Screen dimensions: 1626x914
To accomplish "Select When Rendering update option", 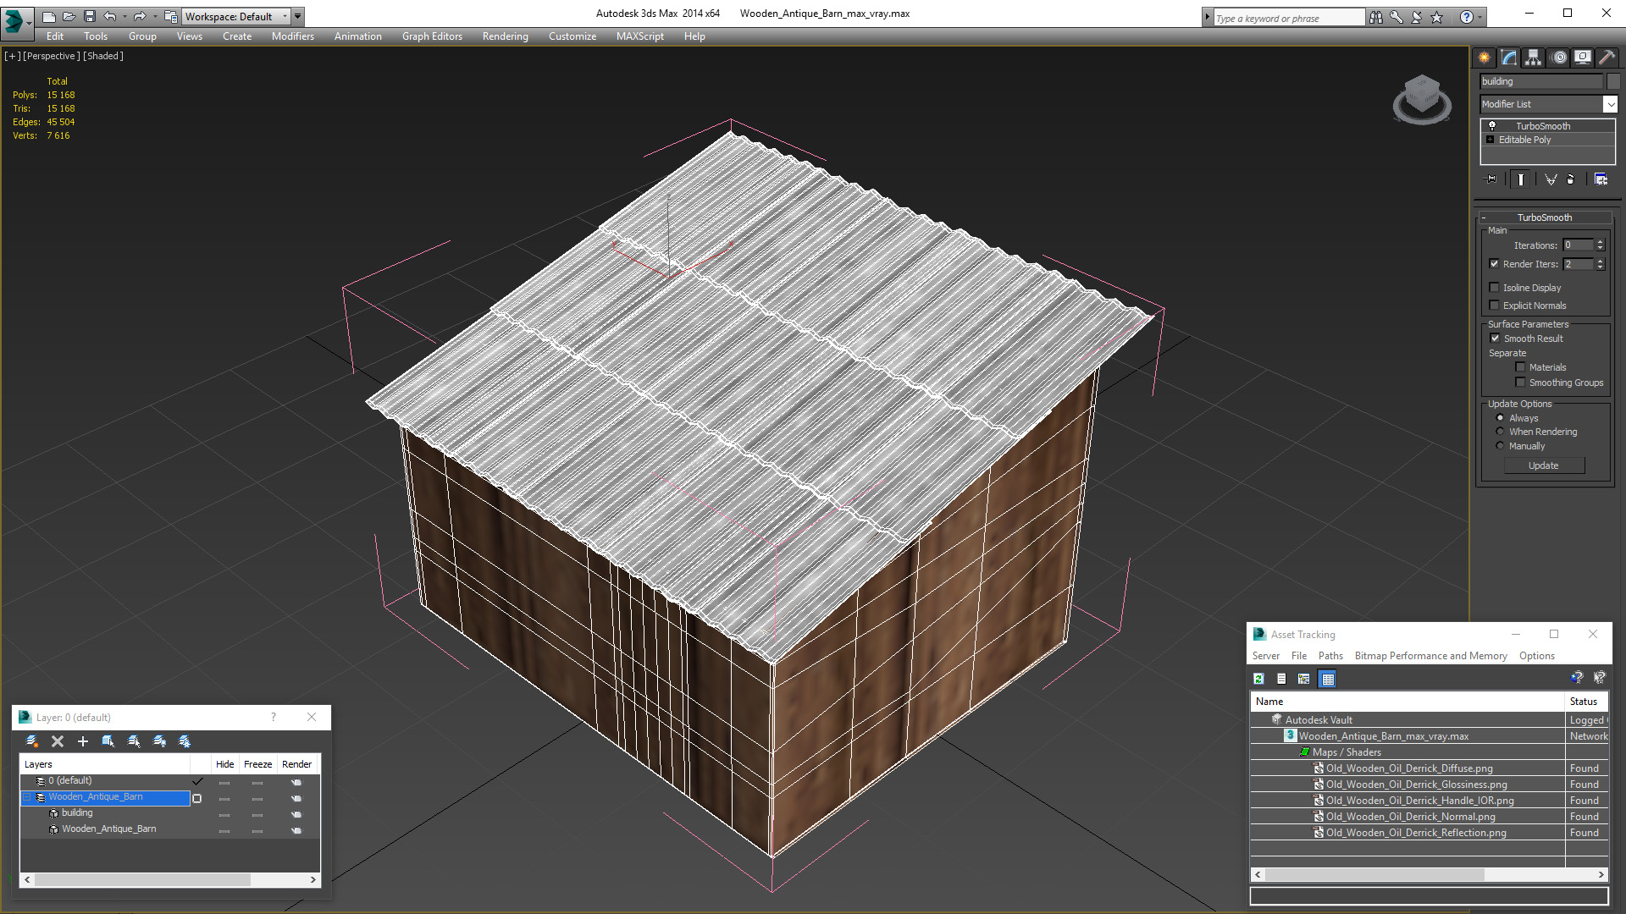I will (1500, 432).
